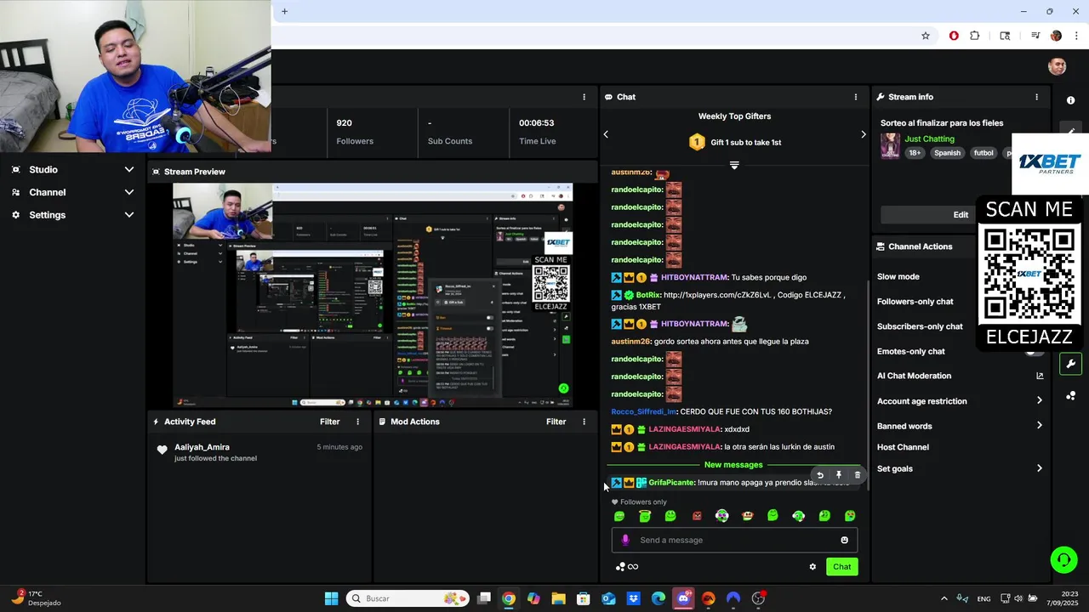
Task: Bookmark this page with the star icon
Action: point(926,36)
